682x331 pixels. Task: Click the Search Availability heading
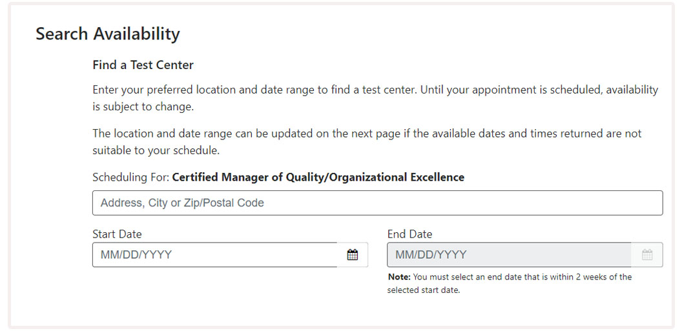107,34
